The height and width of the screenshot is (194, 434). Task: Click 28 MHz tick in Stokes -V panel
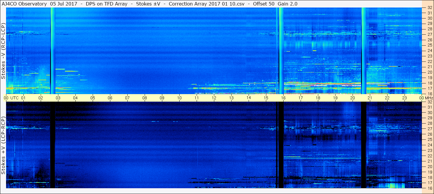click(429, 29)
